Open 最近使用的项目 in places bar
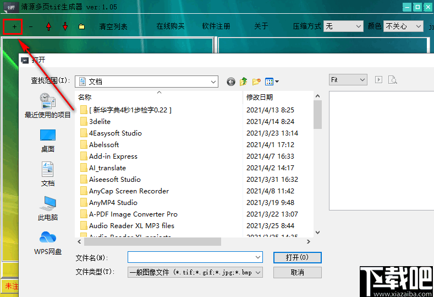 (48, 106)
